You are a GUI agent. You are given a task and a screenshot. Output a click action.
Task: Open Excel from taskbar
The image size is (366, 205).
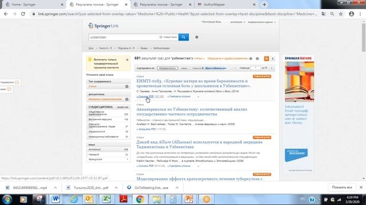(x=106, y=199)
